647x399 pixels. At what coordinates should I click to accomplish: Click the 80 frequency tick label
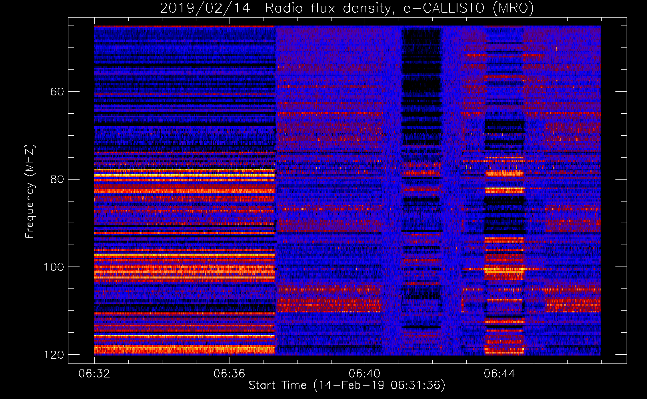pyautogui.click(x=57, y=179)
